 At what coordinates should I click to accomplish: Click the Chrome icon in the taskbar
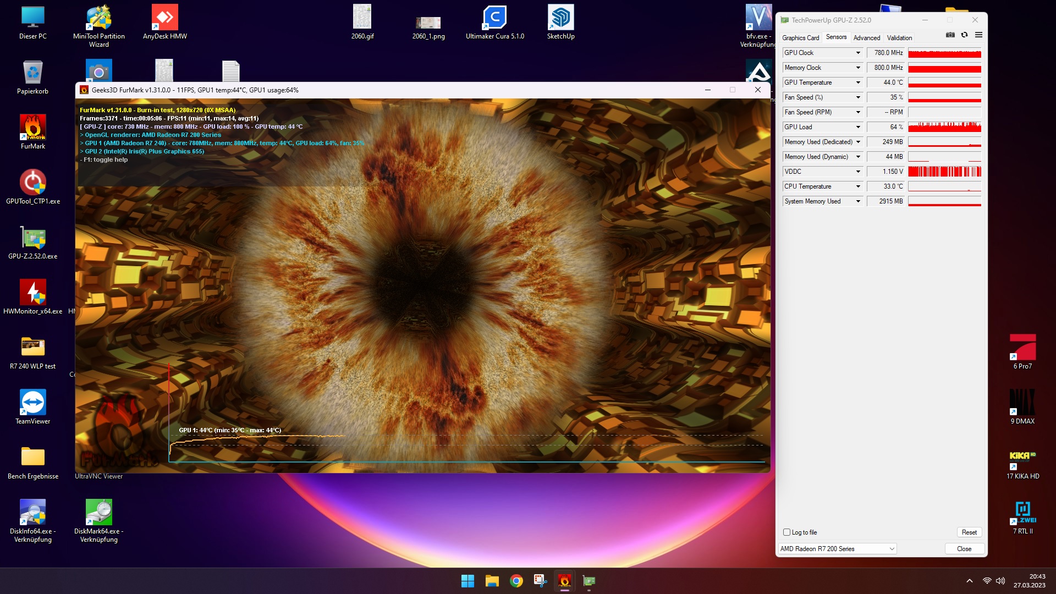coord(516,581)
